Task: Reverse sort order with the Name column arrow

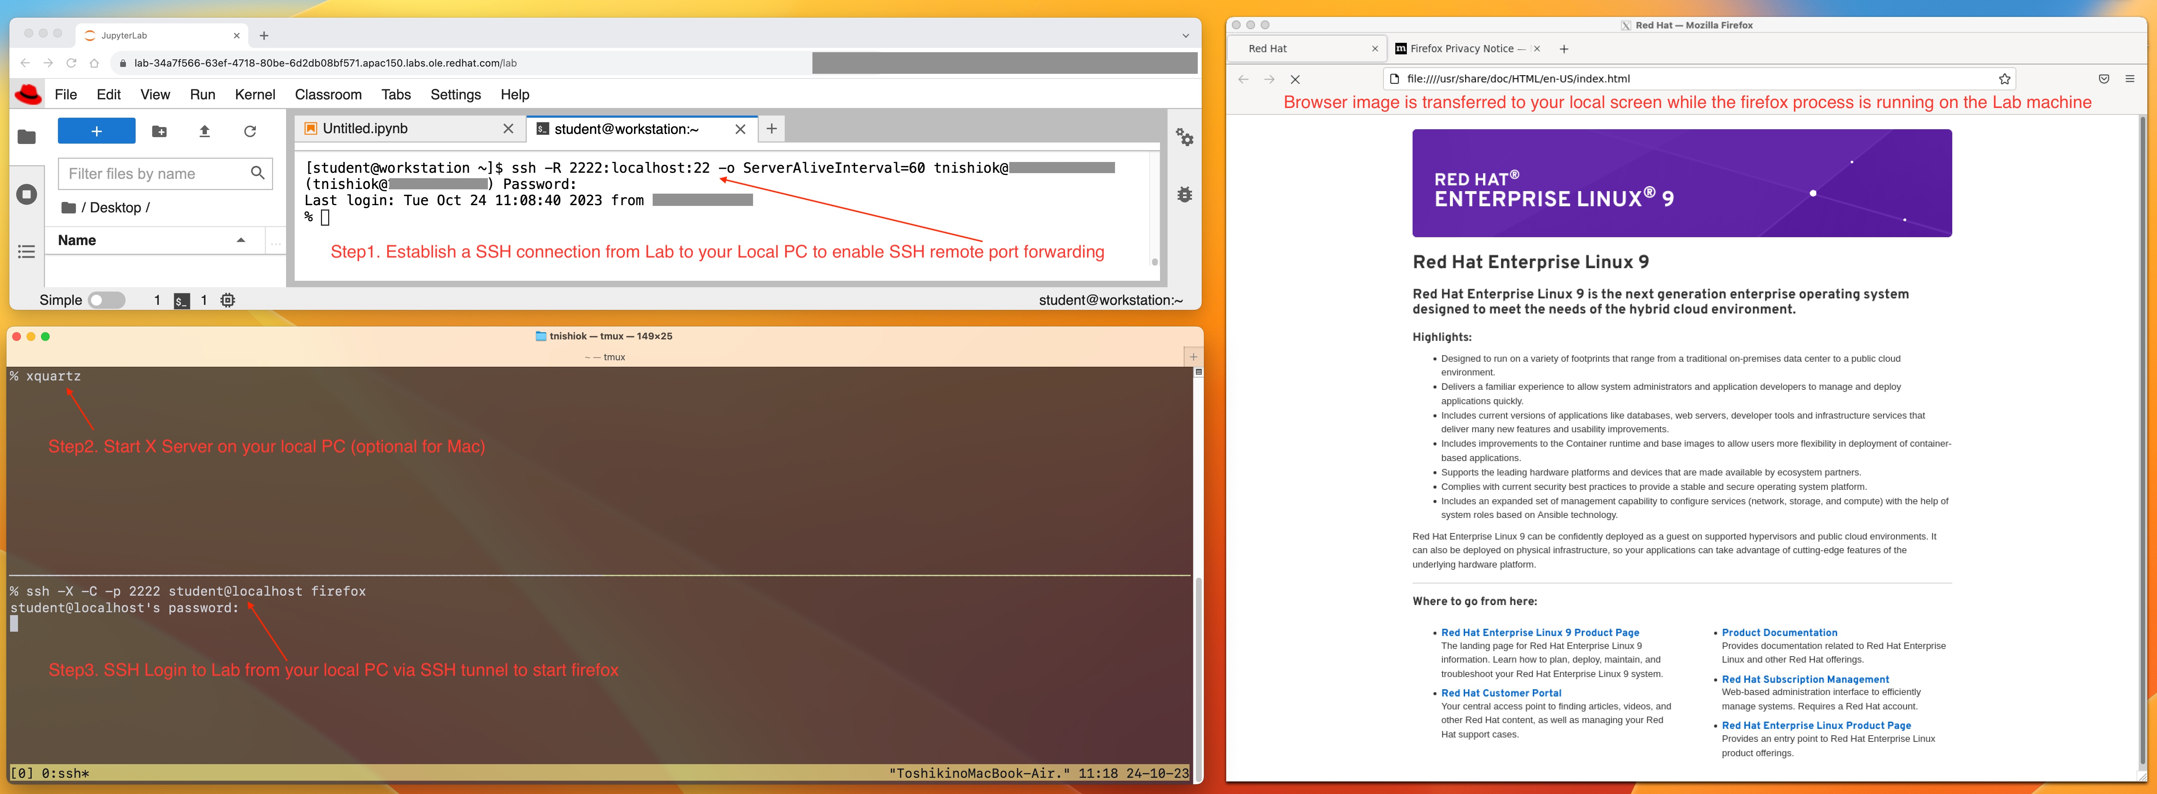Action: 241,240
